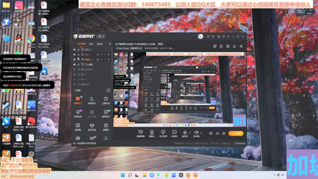
Task: Toggle visibility eye of 文本 3 layer
Action: coord(74,49)
